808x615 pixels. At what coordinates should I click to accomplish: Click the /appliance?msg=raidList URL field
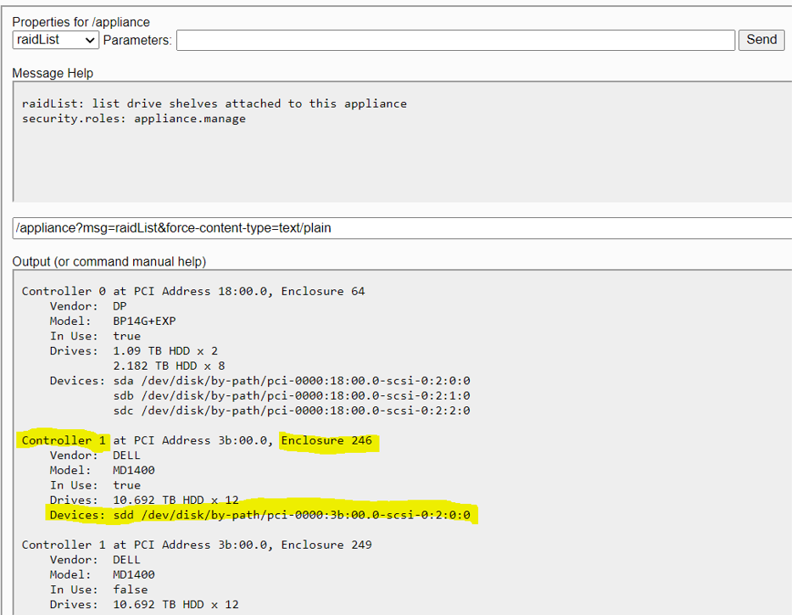point(402,228)
